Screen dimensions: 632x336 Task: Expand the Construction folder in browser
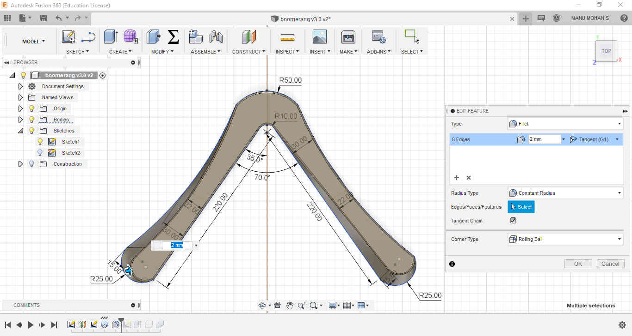click(20, 164)
